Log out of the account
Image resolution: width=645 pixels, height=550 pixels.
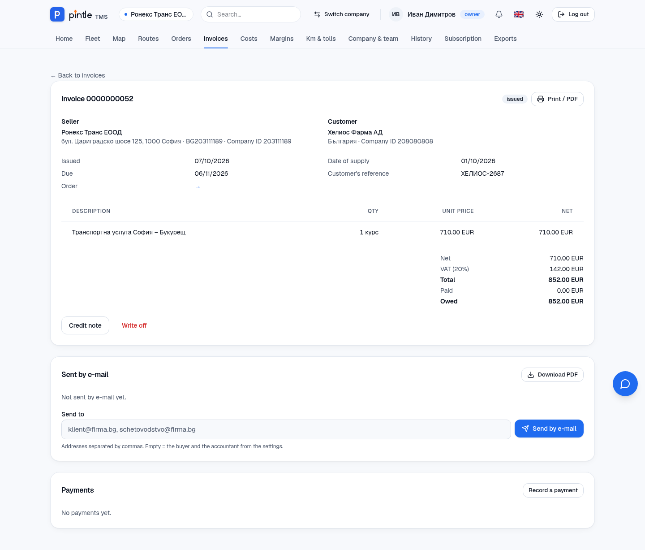(573, 14)
